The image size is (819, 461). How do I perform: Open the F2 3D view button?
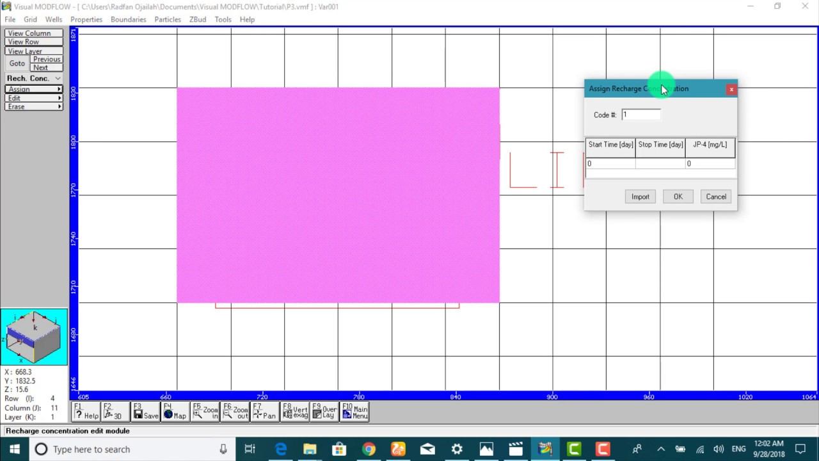click(115, 412)
